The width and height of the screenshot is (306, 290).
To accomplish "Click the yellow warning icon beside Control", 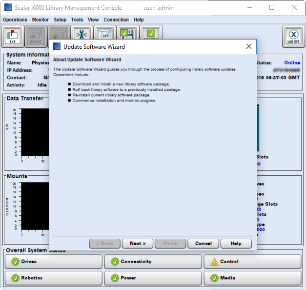I will (x=214, y=262).
